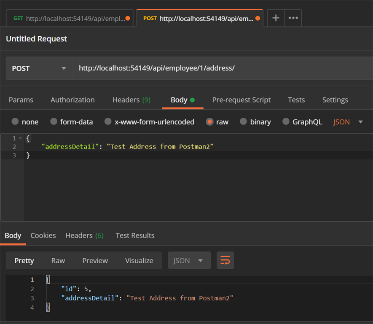
Task: Select the raw body radio button
Action: tap(210, 121)
